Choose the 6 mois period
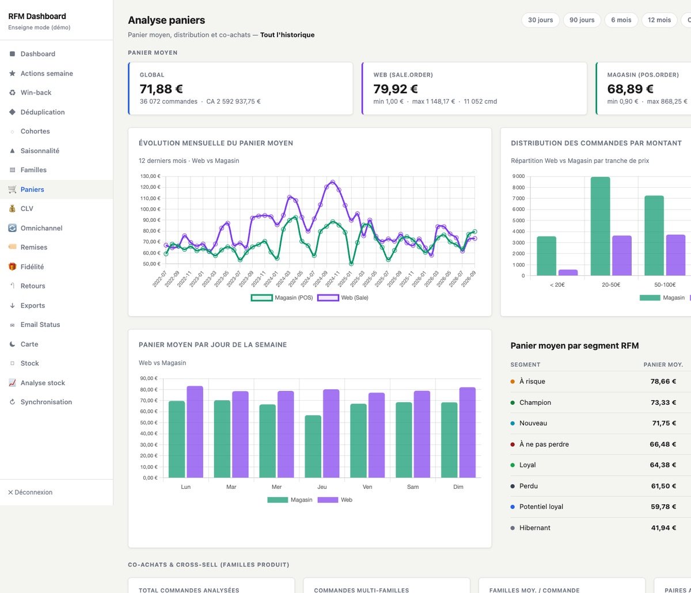 click(621, 20)
